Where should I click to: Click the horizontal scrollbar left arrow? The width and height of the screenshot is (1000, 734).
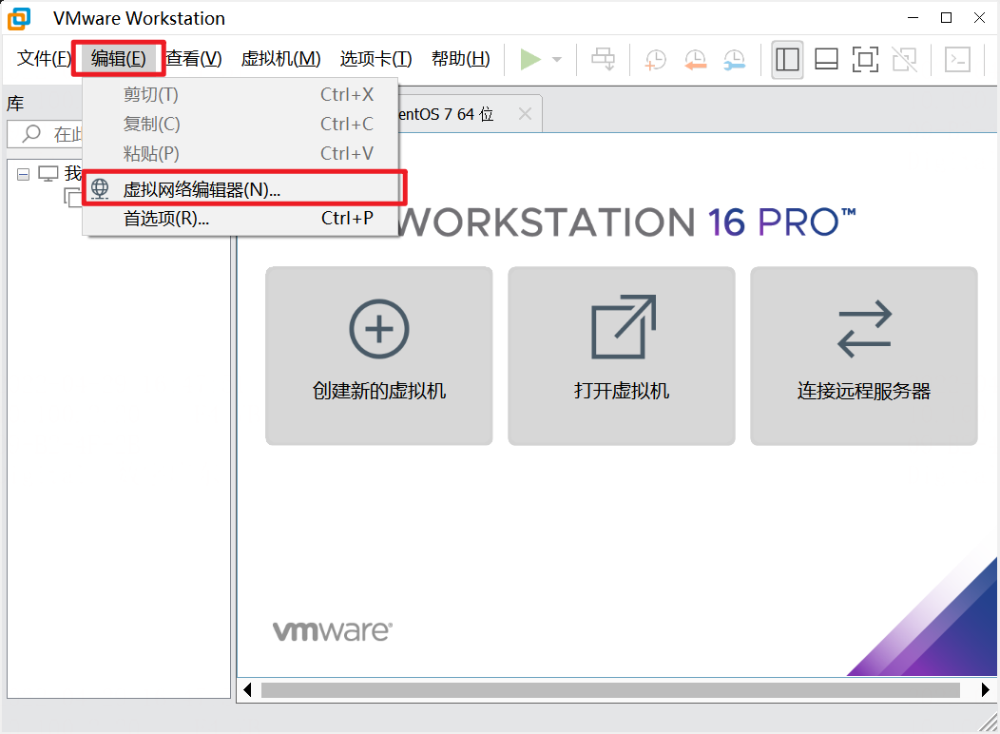(247, 690)
